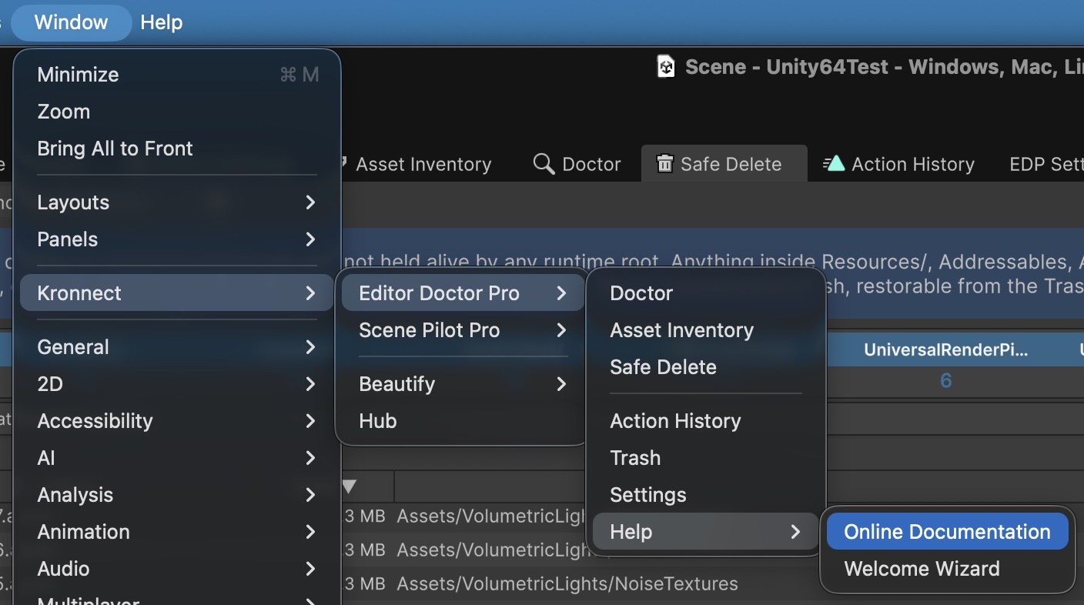Viewport: 1084px width, 605px height.
Task: Open the Help submenu under Settings
Action: [x=706, y=532]
